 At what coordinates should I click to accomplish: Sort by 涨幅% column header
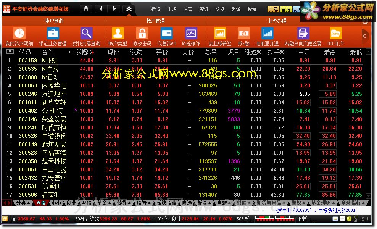click(84, 52)
